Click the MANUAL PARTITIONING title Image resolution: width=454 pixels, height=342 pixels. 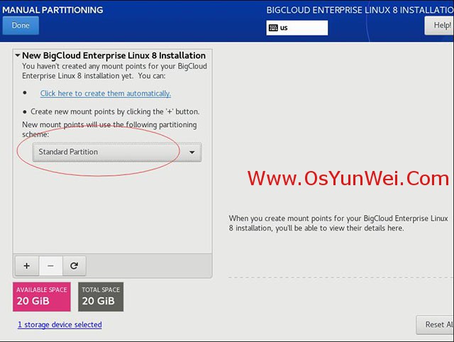tap(52, 10)
